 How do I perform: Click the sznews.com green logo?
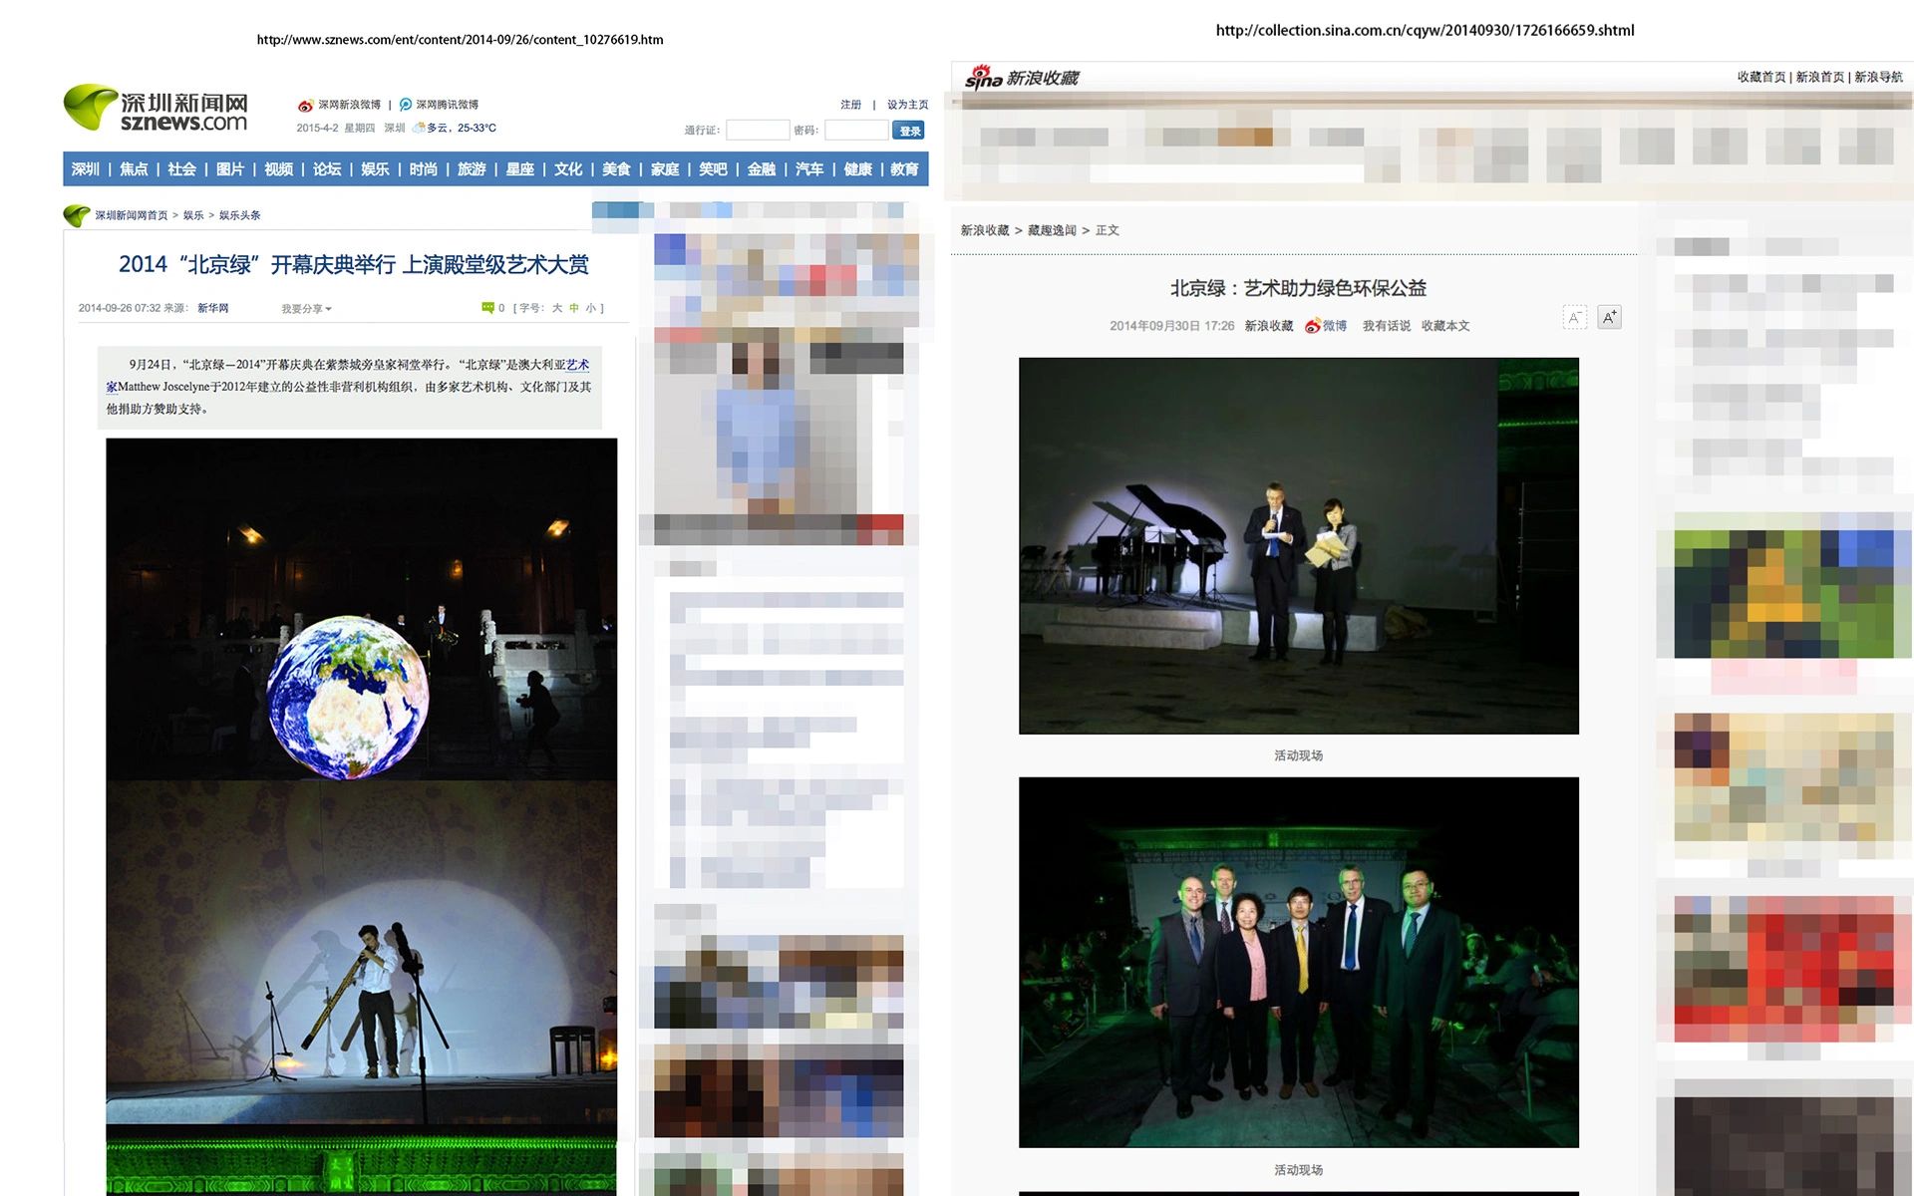pyautogui.click(x=156, y=108)
